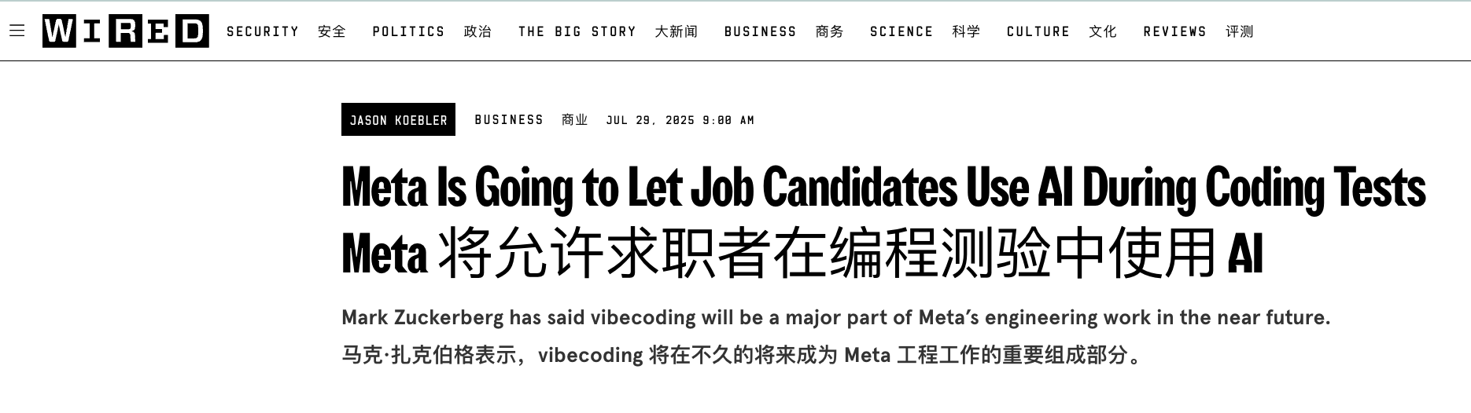Select the 文化 nav label
Screen dimensions: 1471x413
click(1103, 31)
